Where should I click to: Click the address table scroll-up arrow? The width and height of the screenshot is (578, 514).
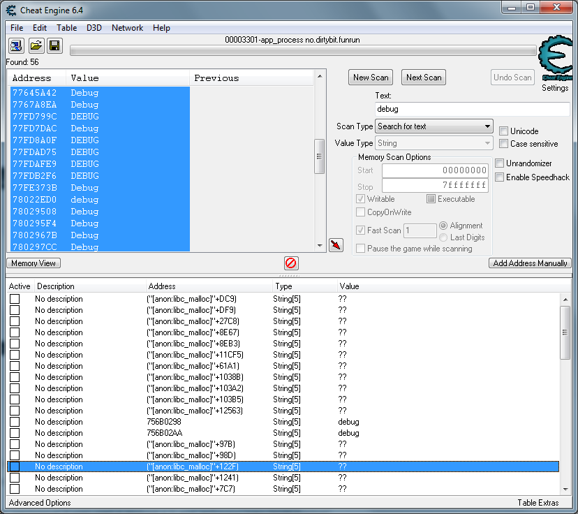click(565, 300)
